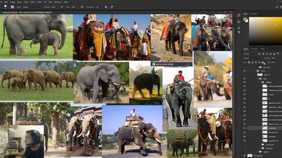Select the PSD document title tab

point(27,12)
